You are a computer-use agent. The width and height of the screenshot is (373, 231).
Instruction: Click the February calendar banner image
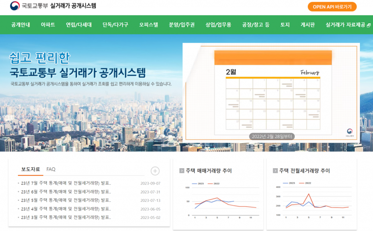click(271, 93)
